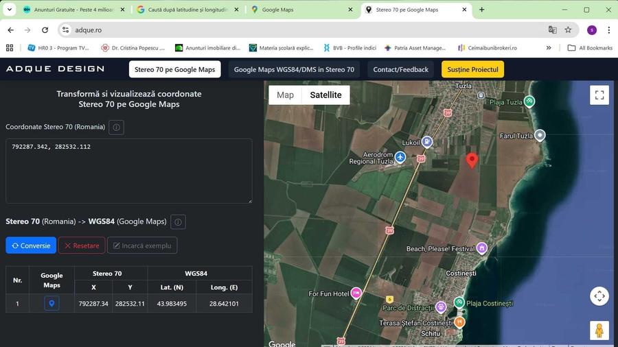The width and height of the screenshot is (618, 347).
Task: Click Plaja Tuzla beach marker
Action: coord(529,101)
